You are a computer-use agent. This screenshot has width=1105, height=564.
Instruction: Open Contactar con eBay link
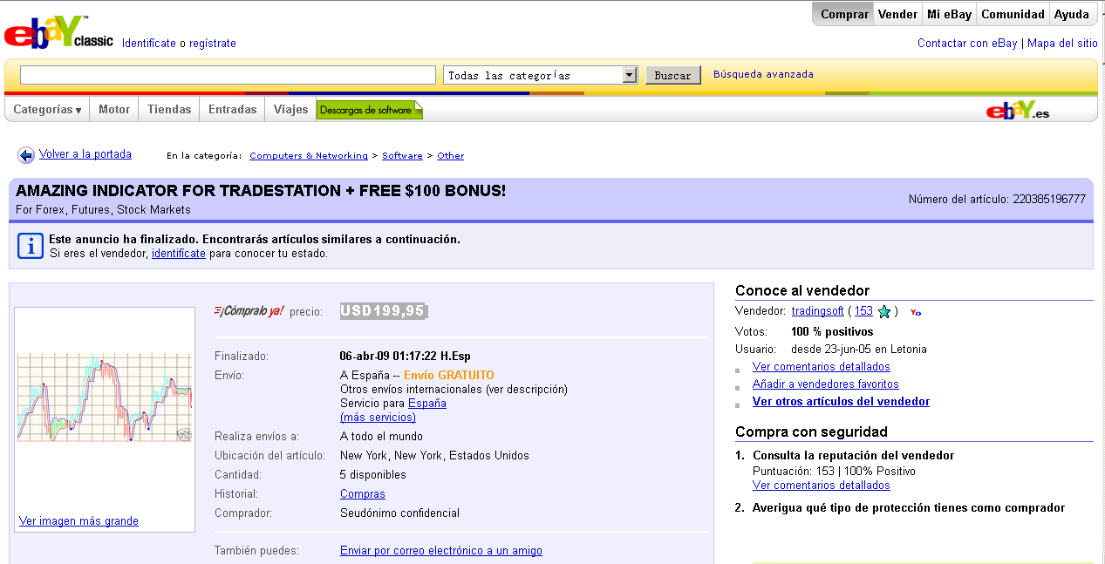pos(967,43)
